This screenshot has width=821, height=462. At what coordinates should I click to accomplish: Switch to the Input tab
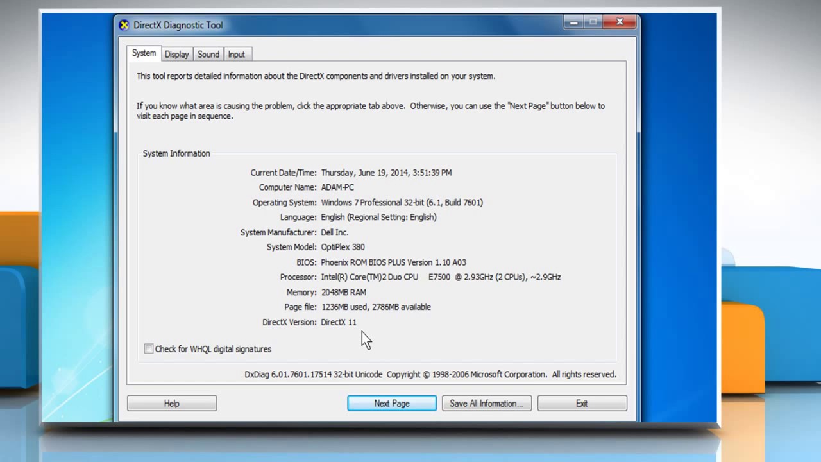[237, 55]
